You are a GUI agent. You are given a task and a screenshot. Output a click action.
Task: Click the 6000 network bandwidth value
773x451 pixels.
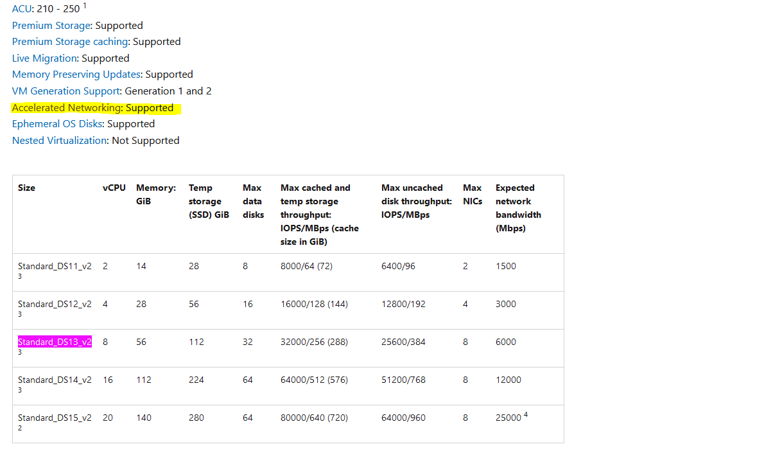pyautogui.click(x=506, y=342)
